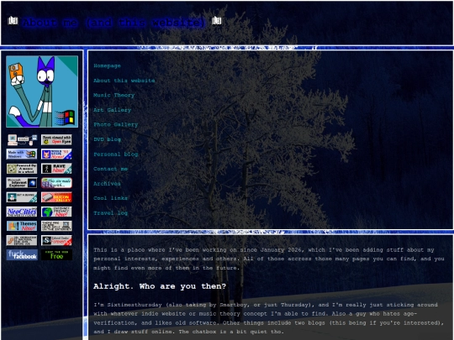
Task: Click the 'This site made with...' badge
Action: tap(56, 183)
